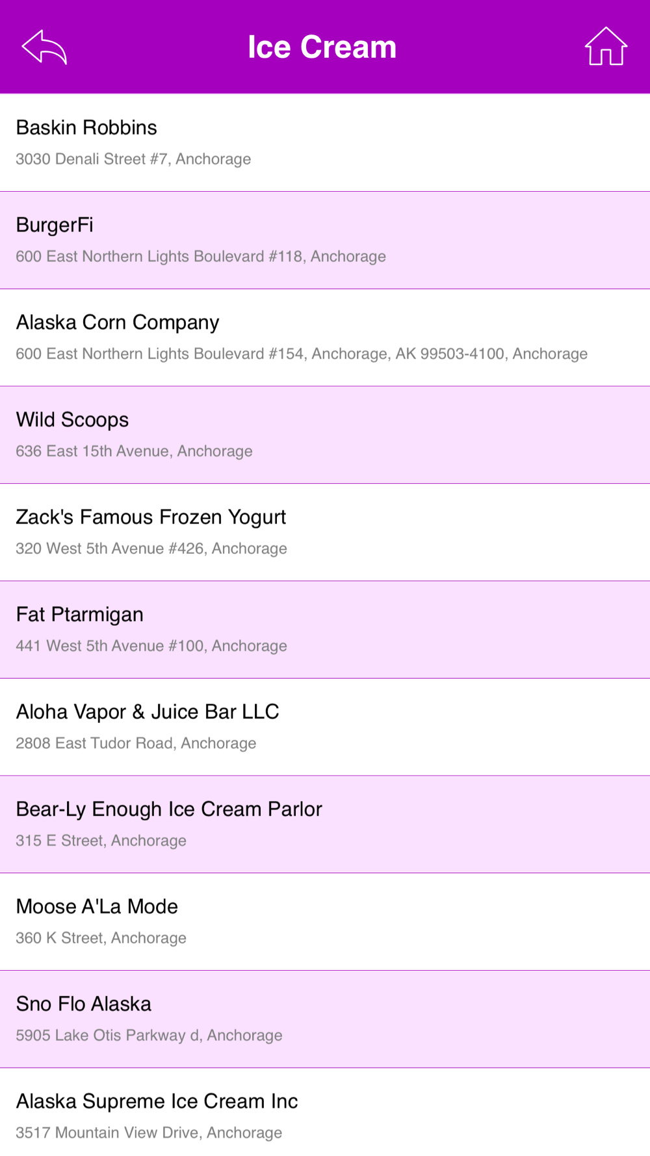Screen dimensions: 650x1156
Task: Choose Alaska Supreme Ice Cream Inc
Action: pyautogui.click(x=325, y=1112)
